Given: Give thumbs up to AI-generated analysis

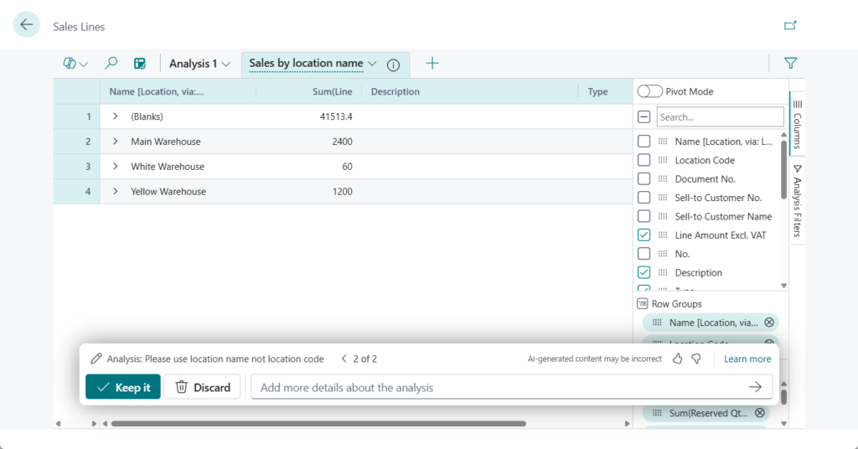Looking at the screenshot, I should [678, 359].
